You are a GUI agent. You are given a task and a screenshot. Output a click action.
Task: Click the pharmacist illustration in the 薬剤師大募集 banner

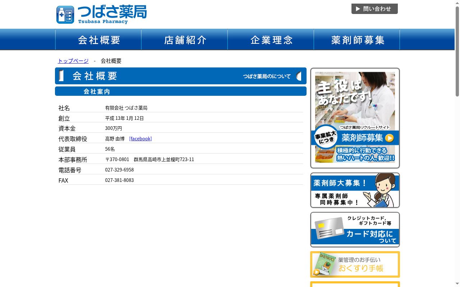click(379, 190)
